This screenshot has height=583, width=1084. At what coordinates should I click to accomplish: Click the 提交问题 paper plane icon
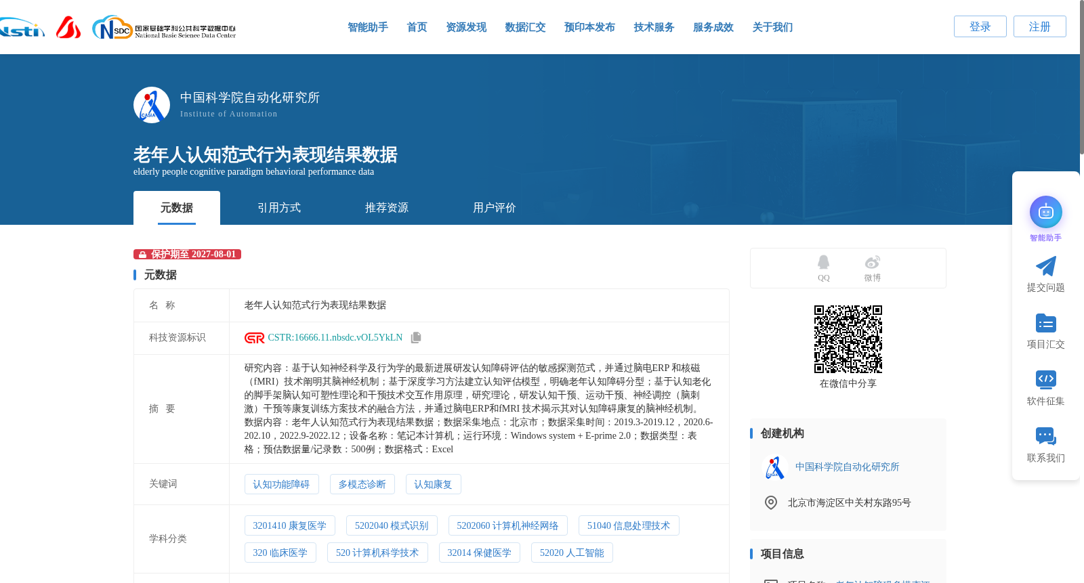[1046, 266]
